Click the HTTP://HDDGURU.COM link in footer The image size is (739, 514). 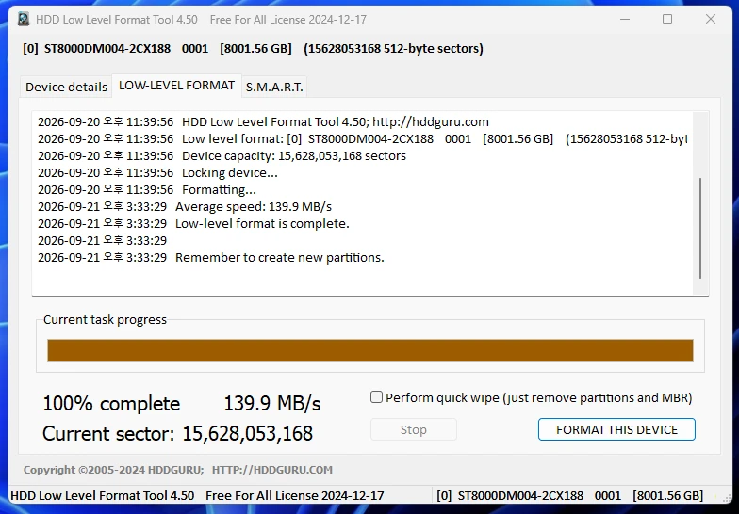271,470
